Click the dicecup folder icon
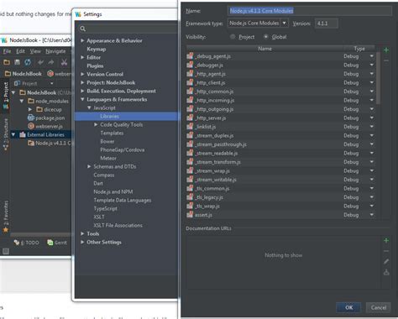 coord(39,109)
